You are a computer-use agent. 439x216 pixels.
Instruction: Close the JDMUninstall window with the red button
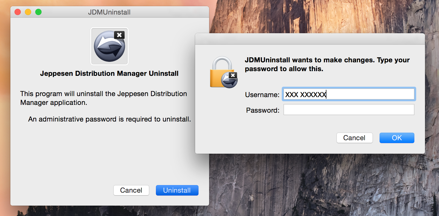pyautogui.click(x=18, y=12)
